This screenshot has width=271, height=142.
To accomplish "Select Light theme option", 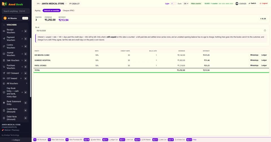I will tap(167, 4).
